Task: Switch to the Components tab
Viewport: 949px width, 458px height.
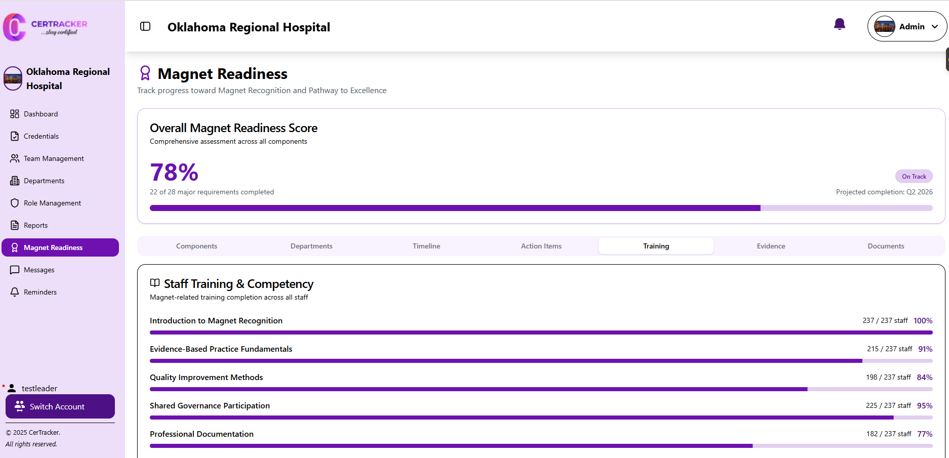Action: tap(196, 246)
